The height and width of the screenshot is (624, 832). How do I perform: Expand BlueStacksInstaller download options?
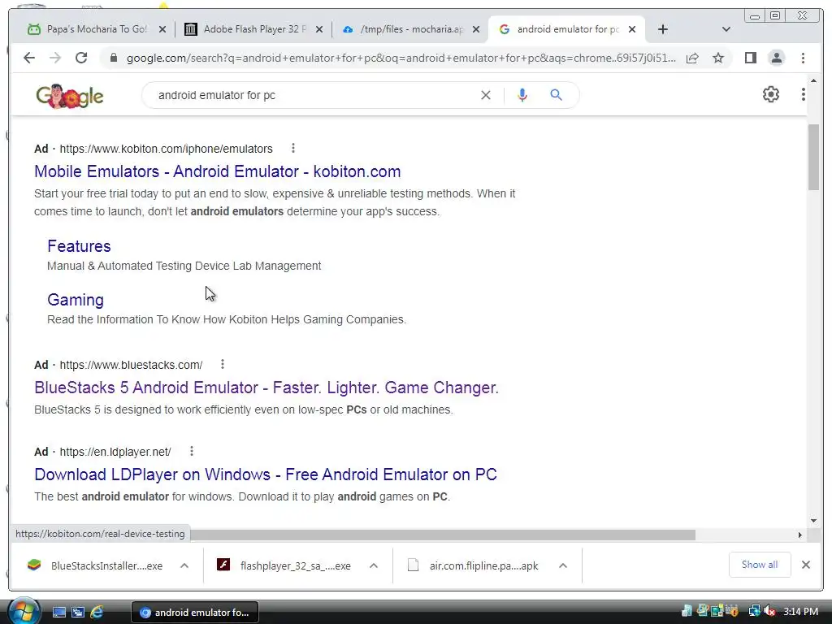(x=184, y=565)
